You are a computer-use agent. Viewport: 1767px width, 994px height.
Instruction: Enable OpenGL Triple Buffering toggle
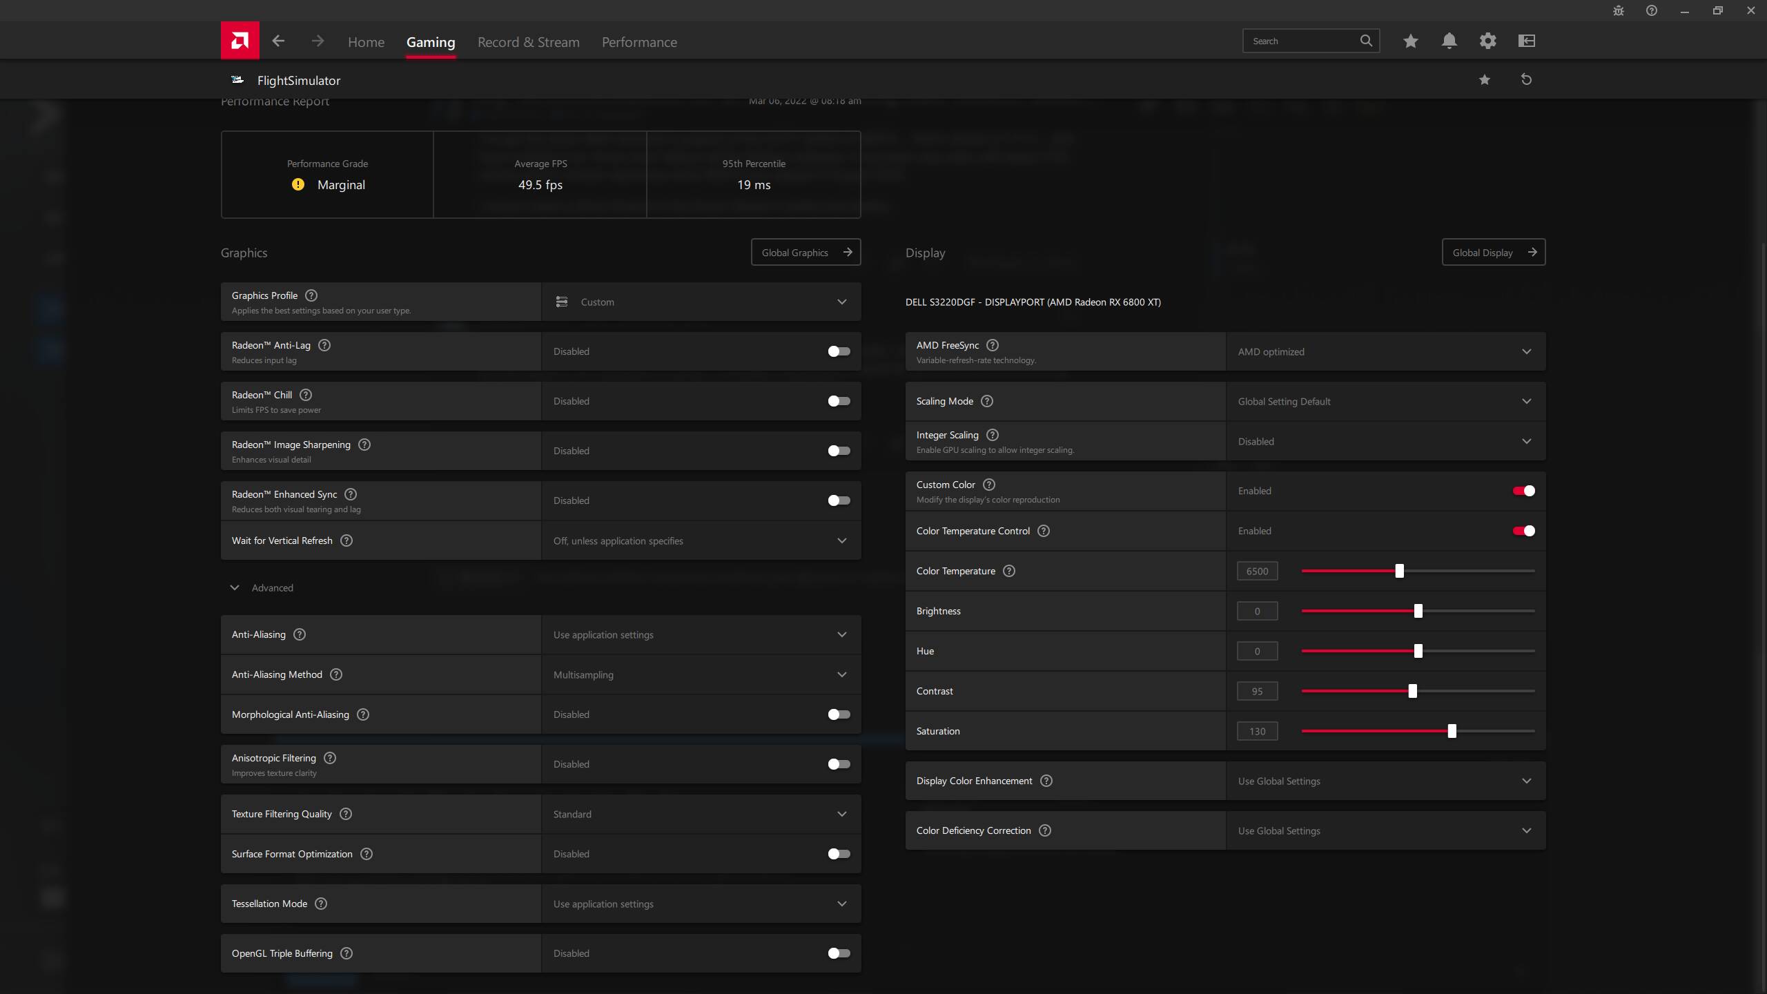point(839,953)
